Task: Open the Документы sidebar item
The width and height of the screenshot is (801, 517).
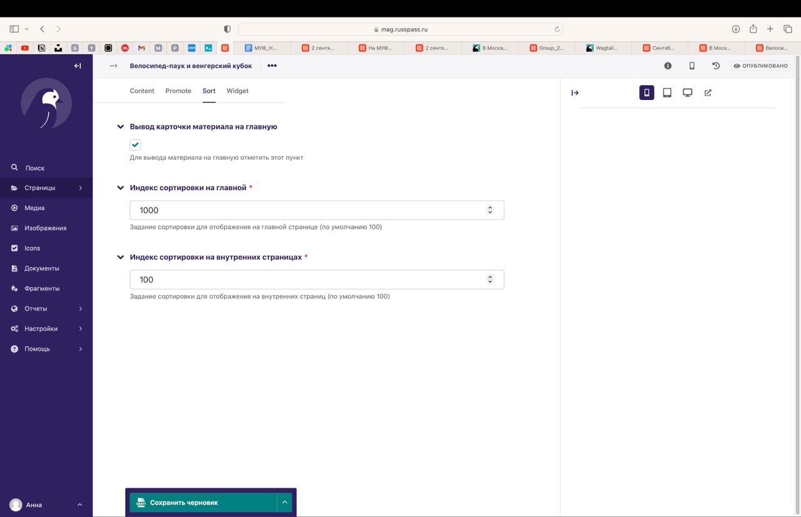Action: pyautogui.click(x=46, y=268)
